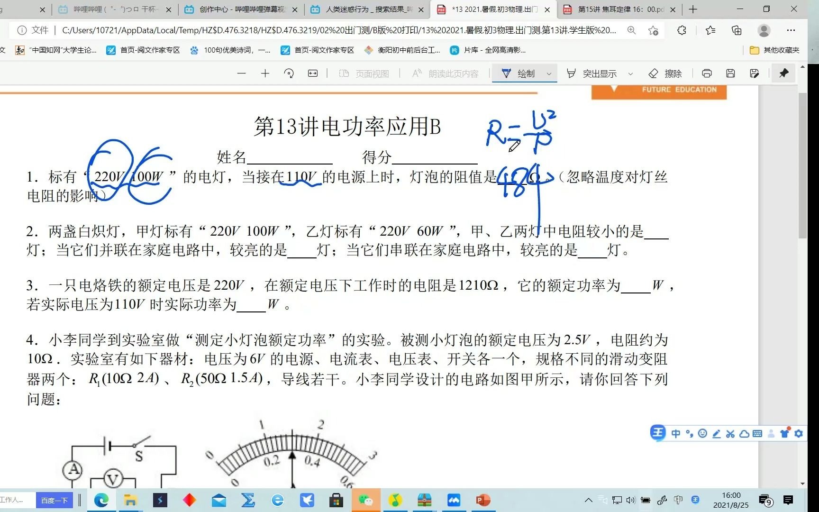Image resolution: width=819 pixels, height=512 pixels.
Task: Open Microsoft Store from taskbar
Action: [336, 500]
